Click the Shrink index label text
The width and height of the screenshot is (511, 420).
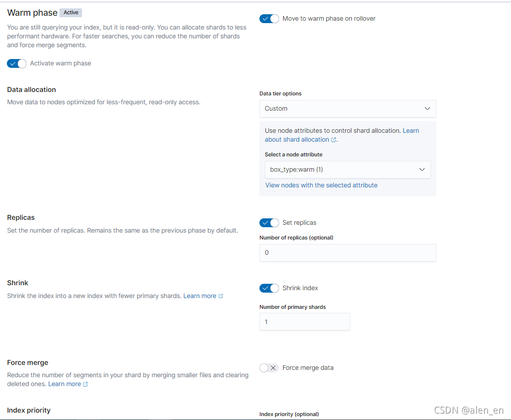click(x=300, y=288)
